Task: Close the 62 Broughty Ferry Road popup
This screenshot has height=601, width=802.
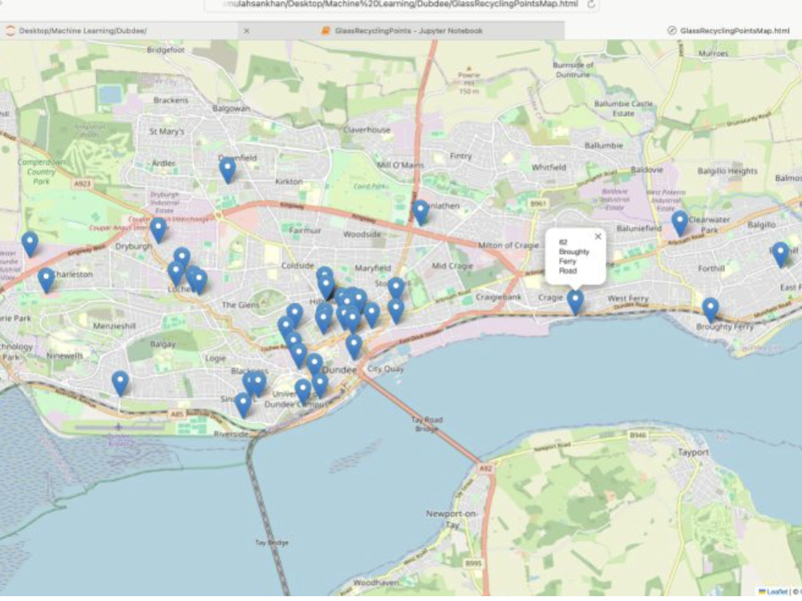Action: tap(598, 236)
